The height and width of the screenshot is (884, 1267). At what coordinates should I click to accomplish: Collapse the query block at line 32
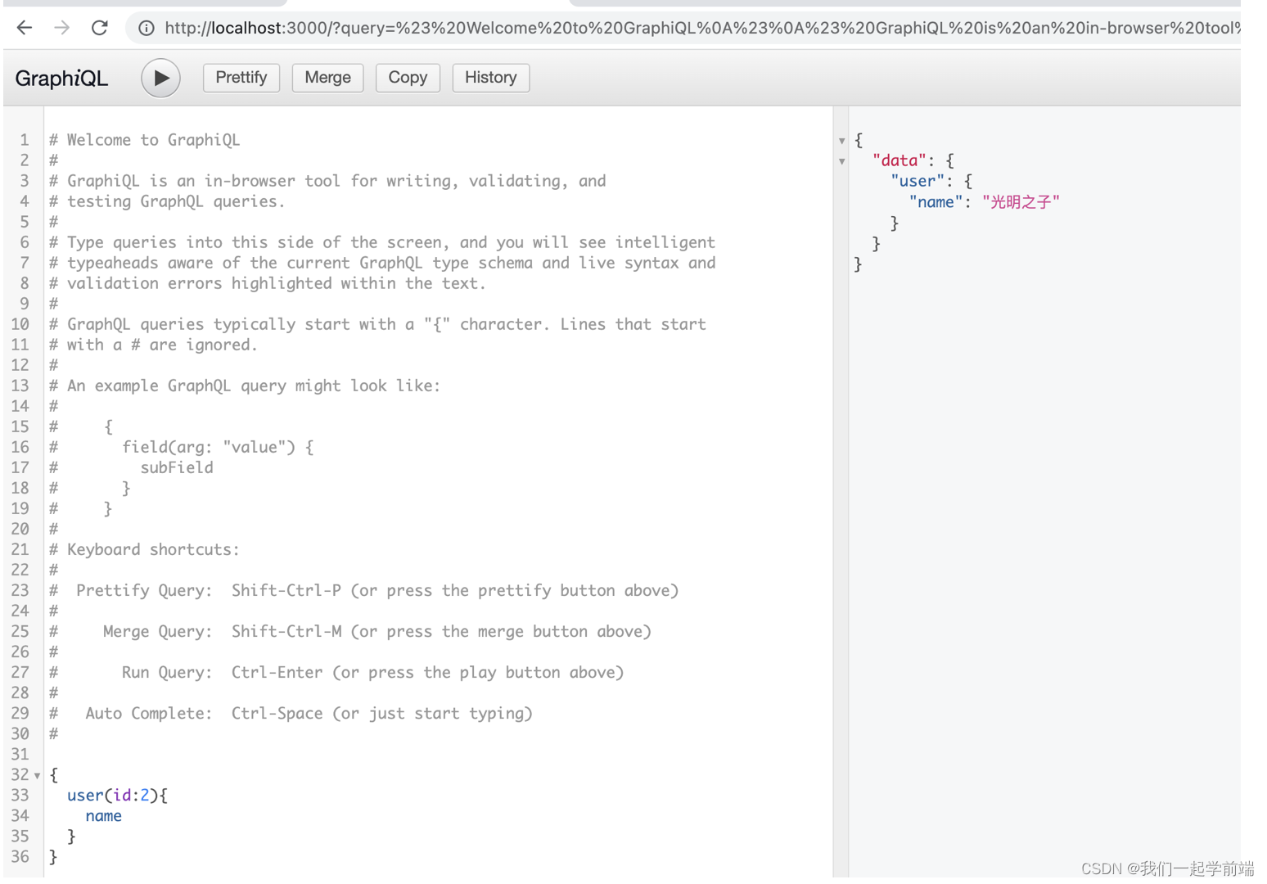point(37,775)
